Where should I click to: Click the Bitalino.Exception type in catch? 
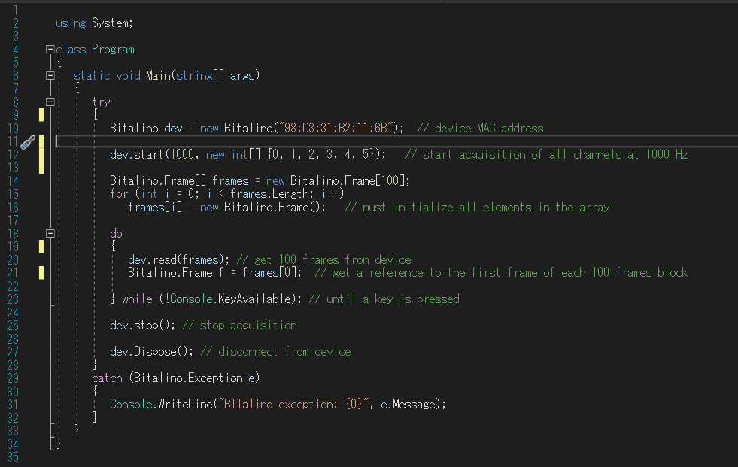pyautogui.click(x=188, y=378)
